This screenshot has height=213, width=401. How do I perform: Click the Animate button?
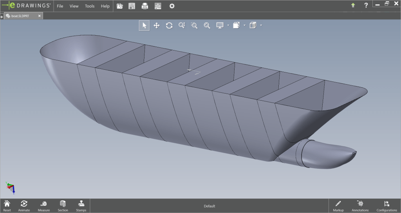click(24, 206)
